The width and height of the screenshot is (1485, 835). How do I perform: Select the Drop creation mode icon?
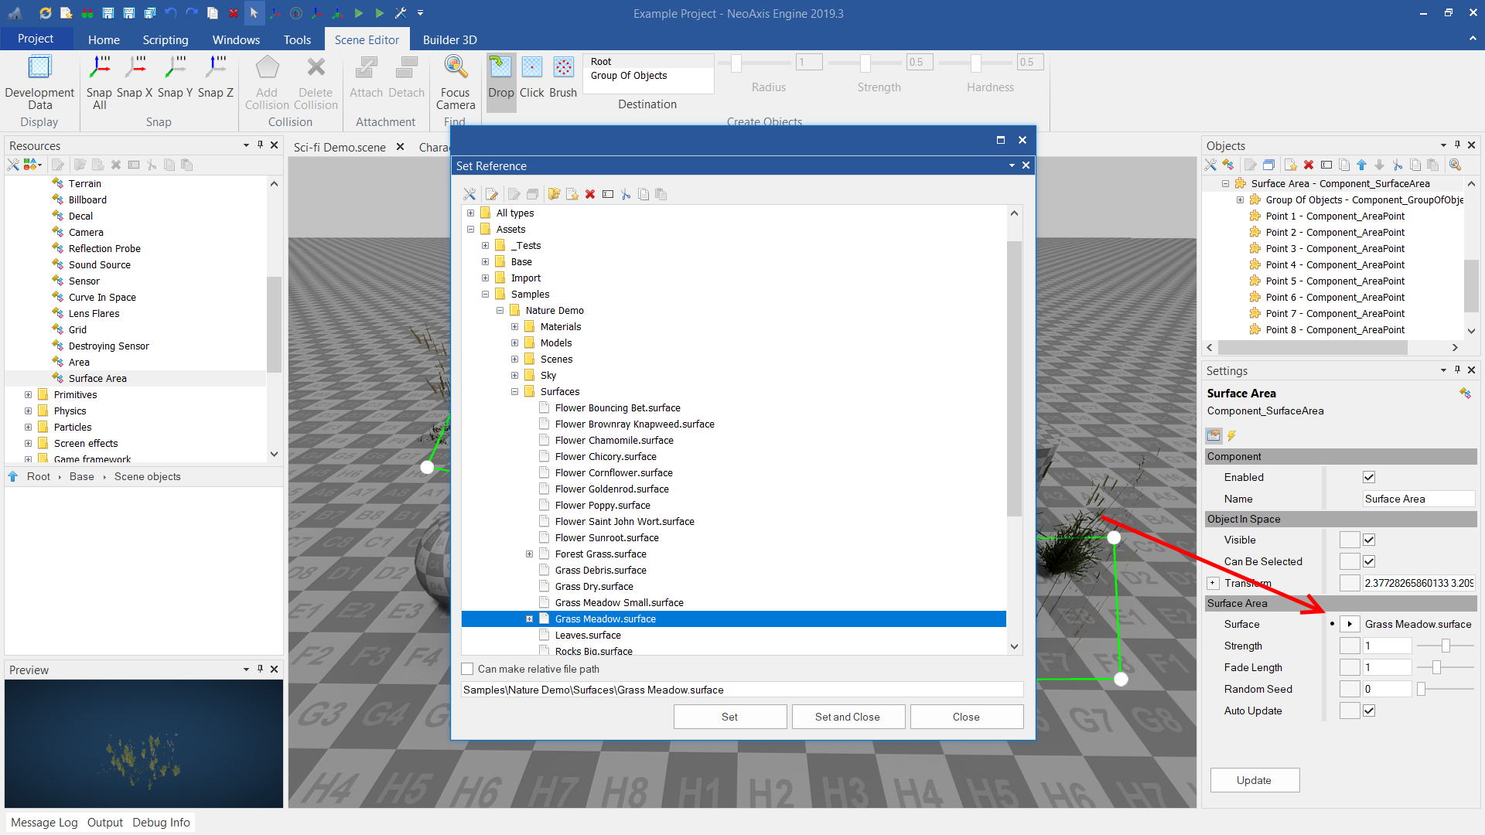coord(500,68)
